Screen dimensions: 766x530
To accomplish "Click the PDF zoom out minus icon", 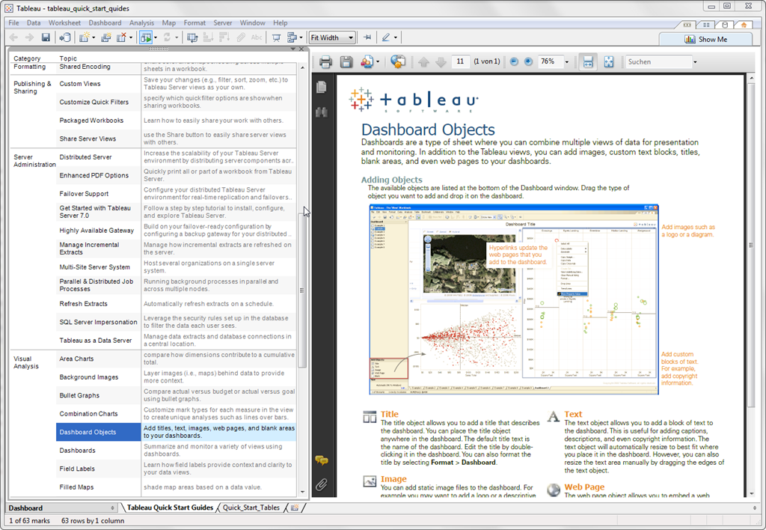I will (514, 61).
